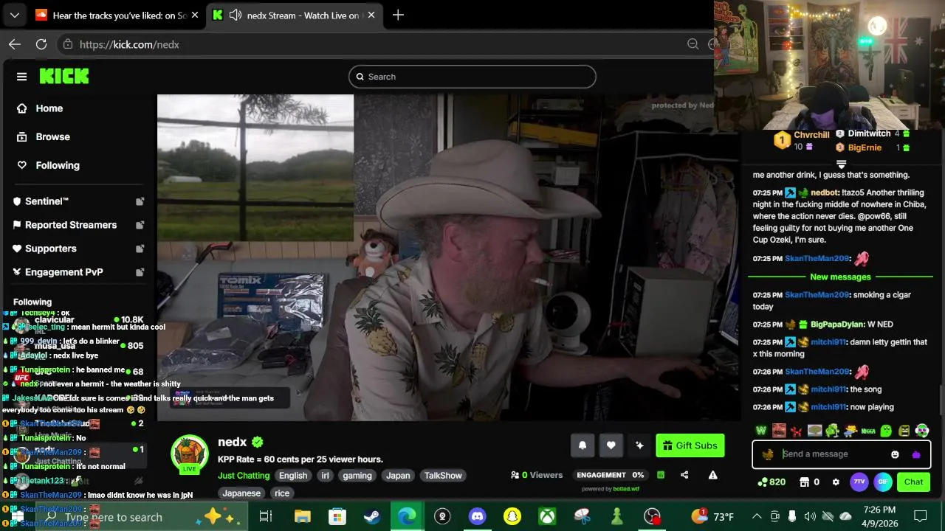The height and width of the screenshot is (531, 945).
Task: Open the Just Chatting category link
Action: [244, 476]
